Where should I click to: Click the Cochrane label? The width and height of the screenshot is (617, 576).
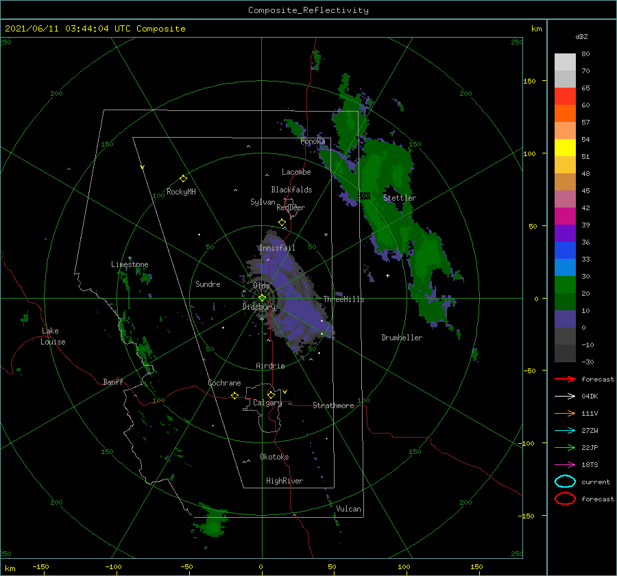click(224, 383)
